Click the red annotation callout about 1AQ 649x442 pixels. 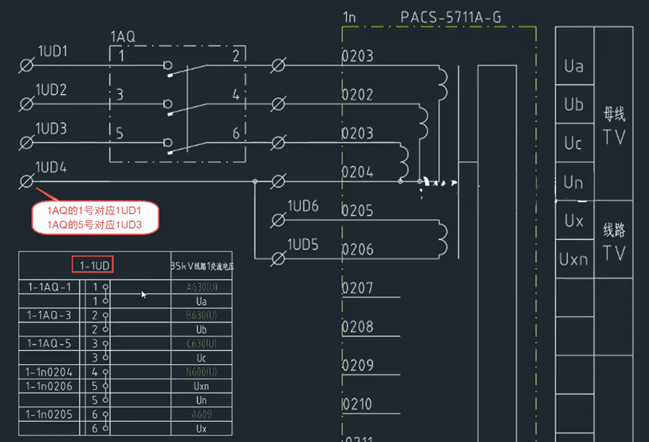95,218
